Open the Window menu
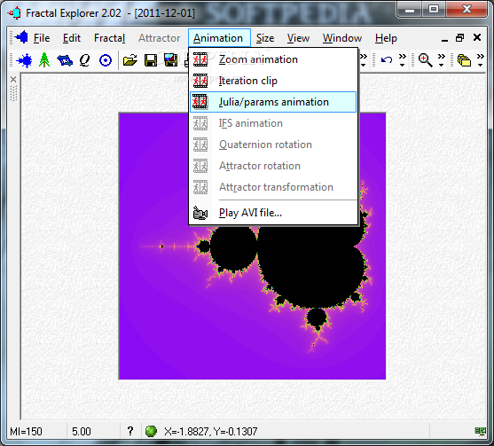Image resolution: width=494 pixels, height=446 pixels. coord(342,38)
